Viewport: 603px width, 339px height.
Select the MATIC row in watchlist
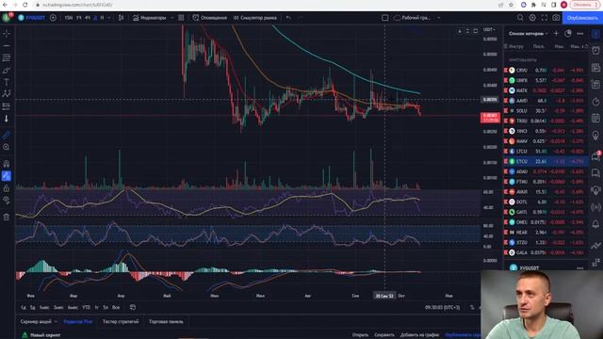point(546,90)
